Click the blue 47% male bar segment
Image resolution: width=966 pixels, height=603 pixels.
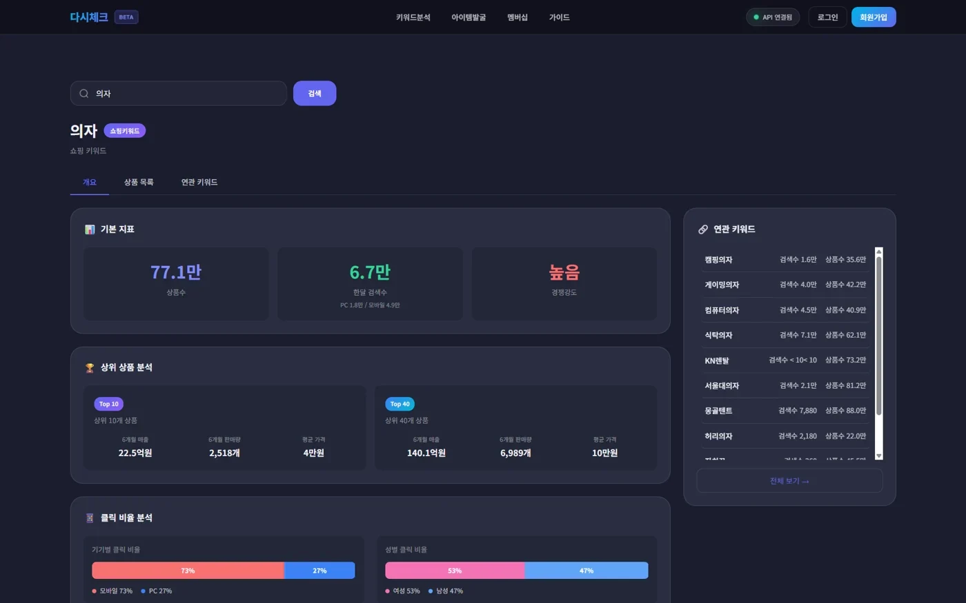click(586, 571)
